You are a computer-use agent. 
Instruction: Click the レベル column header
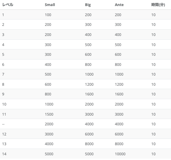click(8, 5)
